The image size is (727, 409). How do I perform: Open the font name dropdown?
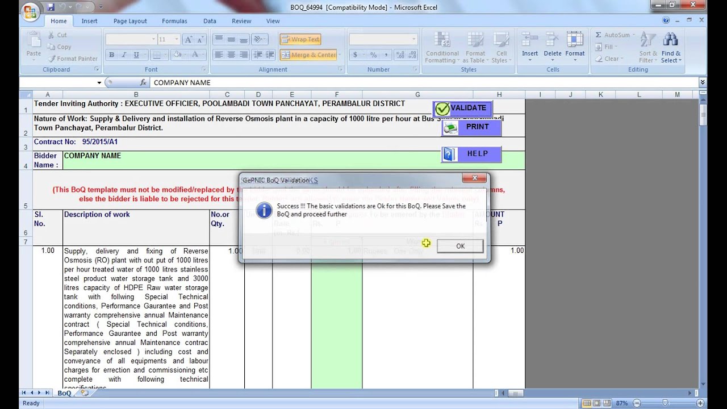(153, 39)
